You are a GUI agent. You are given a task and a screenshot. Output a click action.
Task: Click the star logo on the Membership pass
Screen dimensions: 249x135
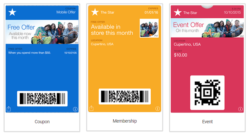tap(95, 12)
